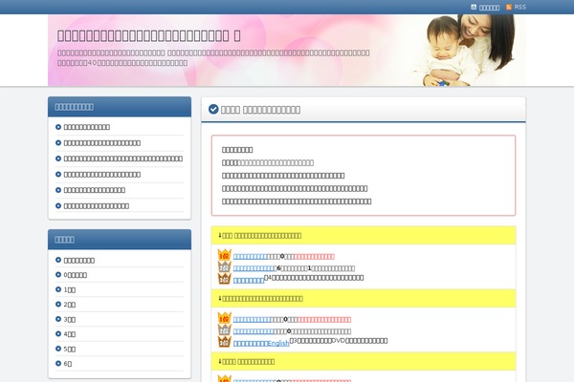Click the bullet icon of the upper menu's first entry
The height and width of the screenshot is (382, 574).
pos(58,127)
